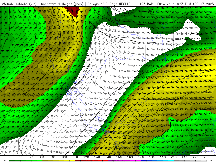
Task: Pick the darkest green swatch at the 50 mark
Action: pos(12,161)
